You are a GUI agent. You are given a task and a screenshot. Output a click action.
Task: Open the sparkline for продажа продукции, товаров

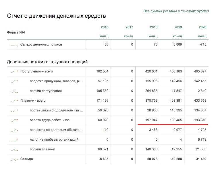14,81
